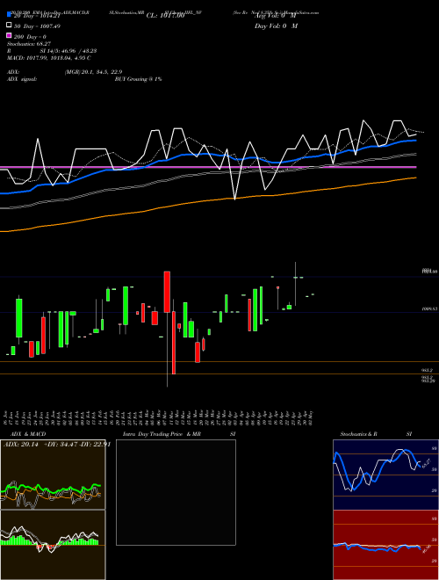The width and height of the screenshot is (439, 580).
Task: Click the Intra Day Trading Price & MR title
Action: (162, 434)
